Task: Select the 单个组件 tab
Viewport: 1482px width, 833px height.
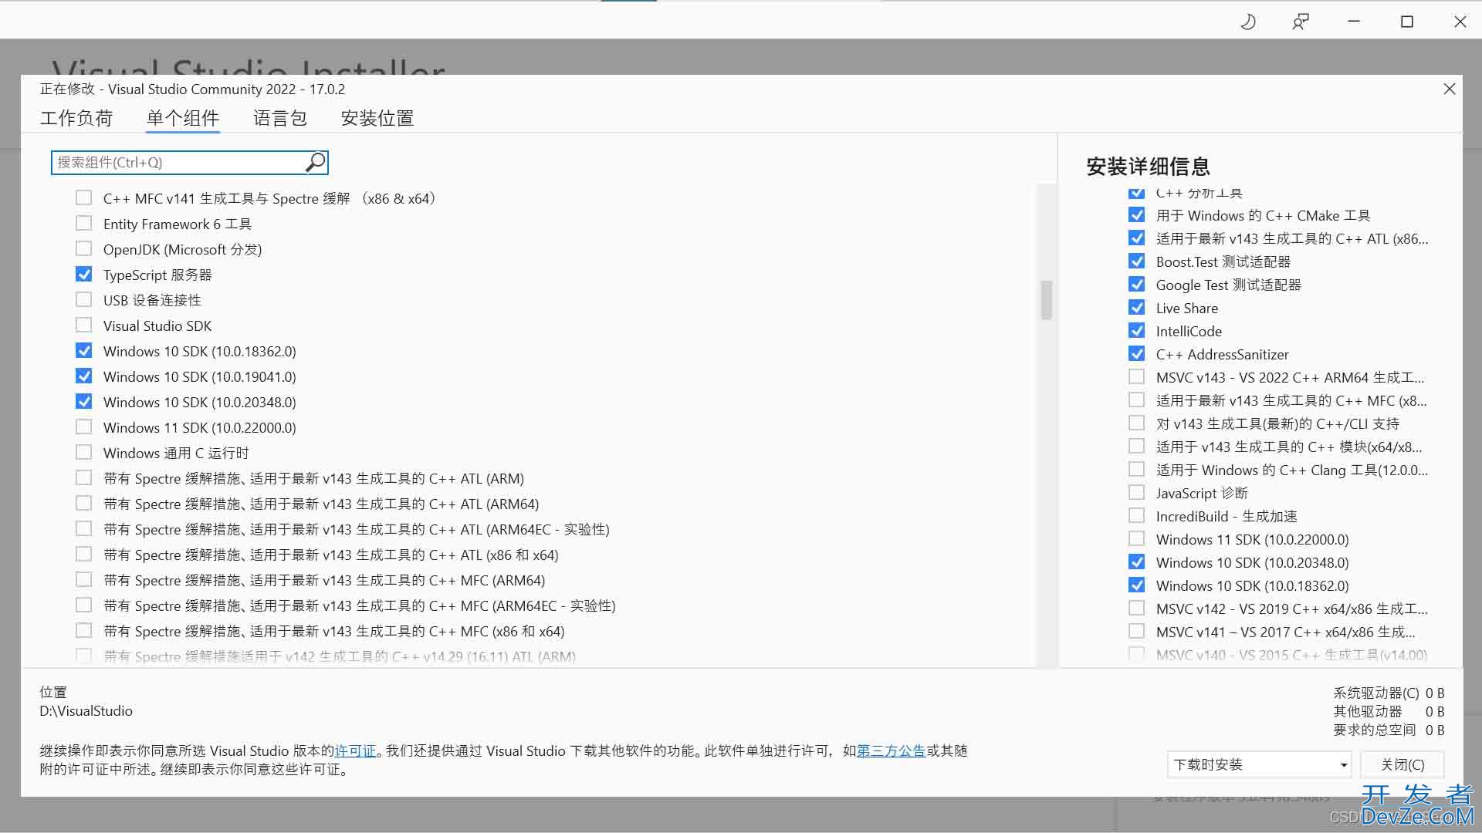Action: 183,118
